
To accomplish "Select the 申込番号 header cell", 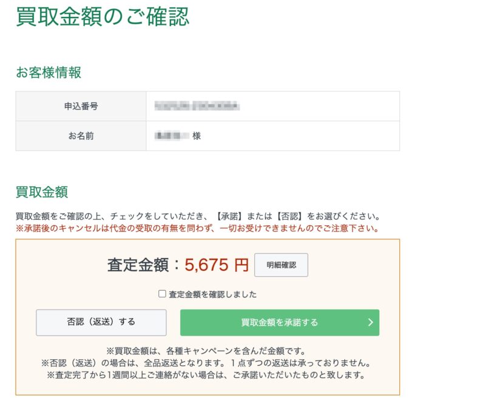I will [81, 106].
